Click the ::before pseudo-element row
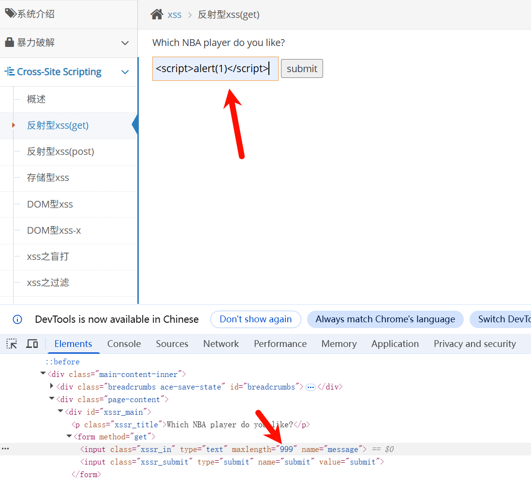 [63, 361]
